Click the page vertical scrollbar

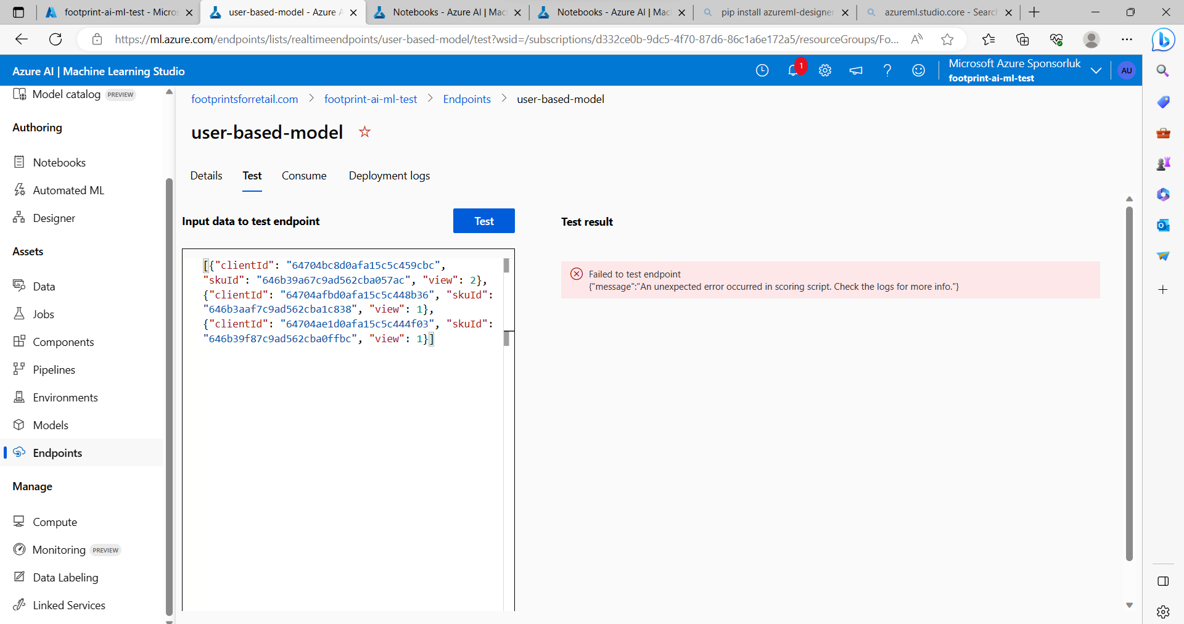(1129, 384)
